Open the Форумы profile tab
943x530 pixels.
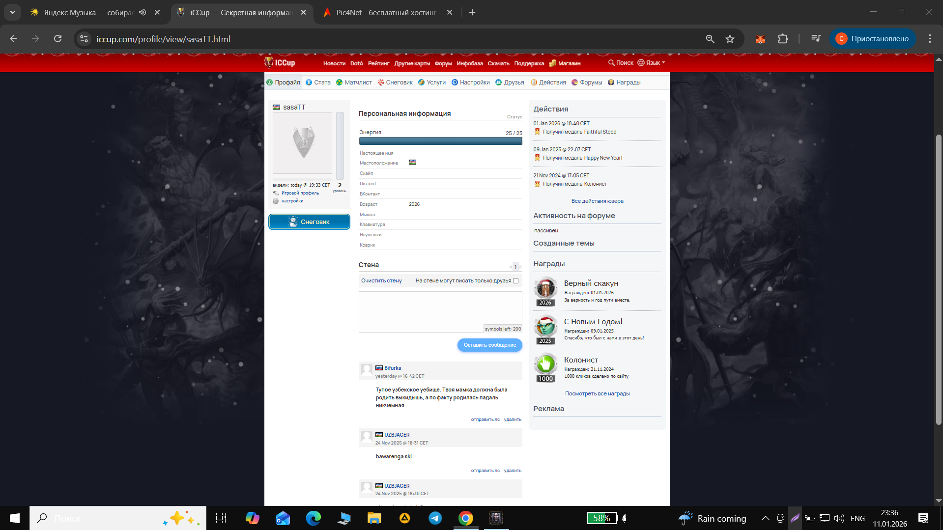(x=587, y=83)
